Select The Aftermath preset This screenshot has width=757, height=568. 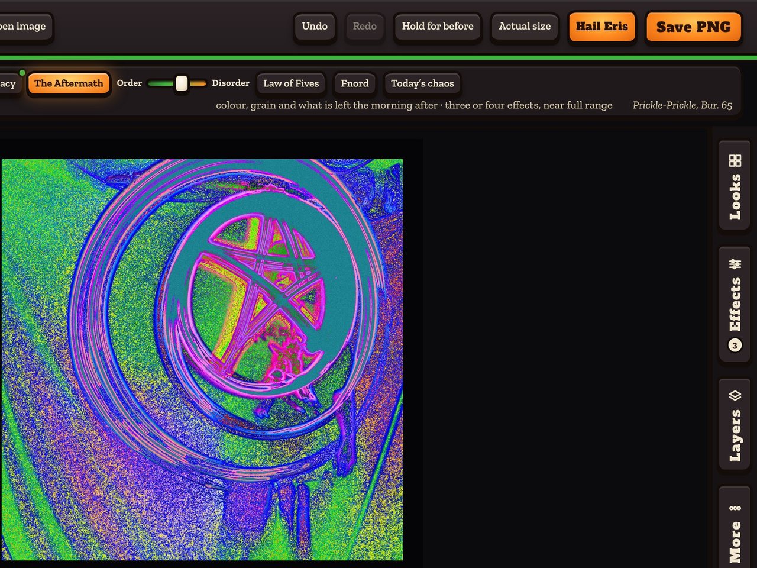69,83
